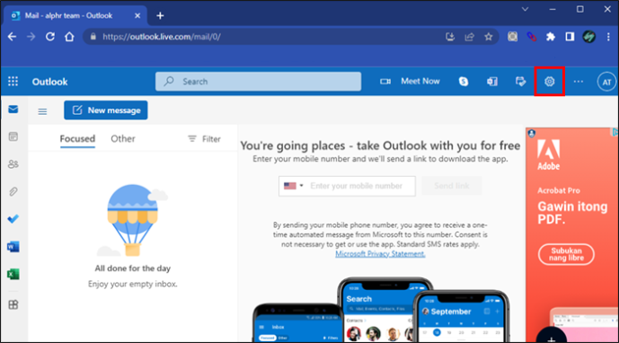Open the Settings gear icon
This screenshot has width=619, height=343.
coord(549,82)
